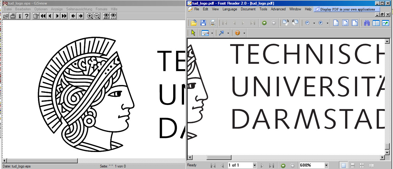Select the Actual Size page icon in Foxit
Image resolution: width=393 pixels, height=169 pixels.
click(336, 23)
